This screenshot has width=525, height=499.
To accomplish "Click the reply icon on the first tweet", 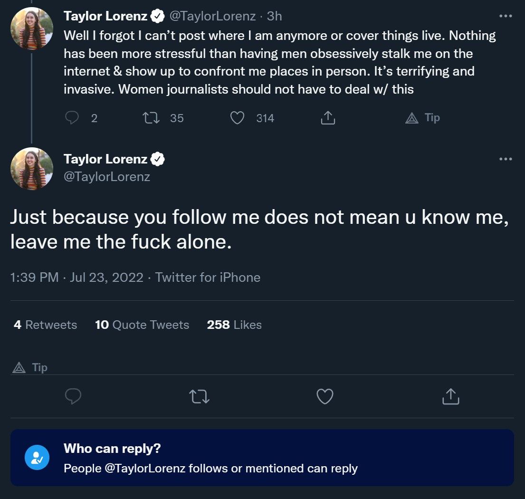I will click(x=72, y=118).
